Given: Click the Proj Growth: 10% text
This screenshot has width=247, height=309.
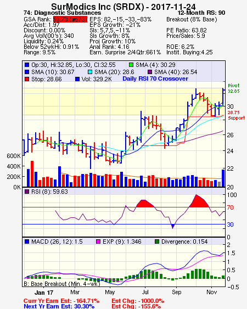Looking at the screenshot, I should tap(113, 41).
